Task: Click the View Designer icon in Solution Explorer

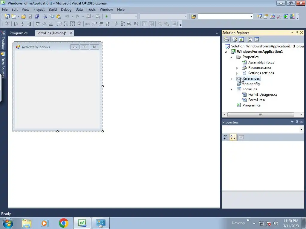Action: click(x=257, y=40)
